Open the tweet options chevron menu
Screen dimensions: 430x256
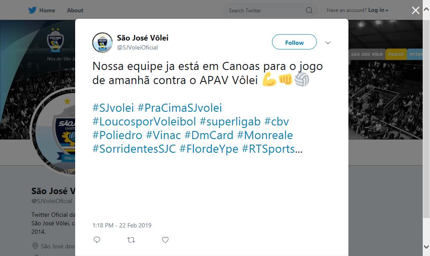point(328,43)
